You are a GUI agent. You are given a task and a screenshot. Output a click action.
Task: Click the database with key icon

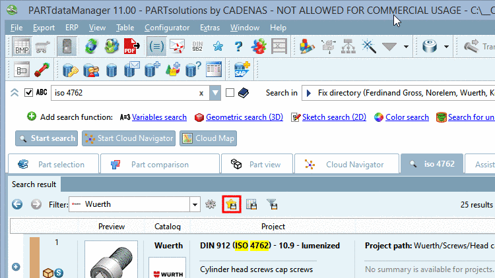[70, 70]
